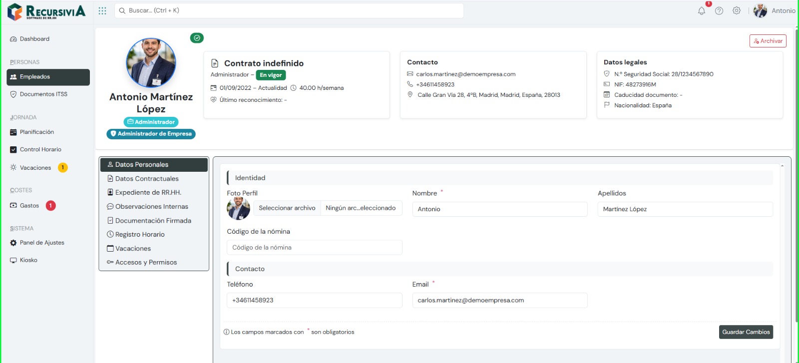Open Antonio user profile menu
Viewport: 799px width, 363px height.
[775, 10]
